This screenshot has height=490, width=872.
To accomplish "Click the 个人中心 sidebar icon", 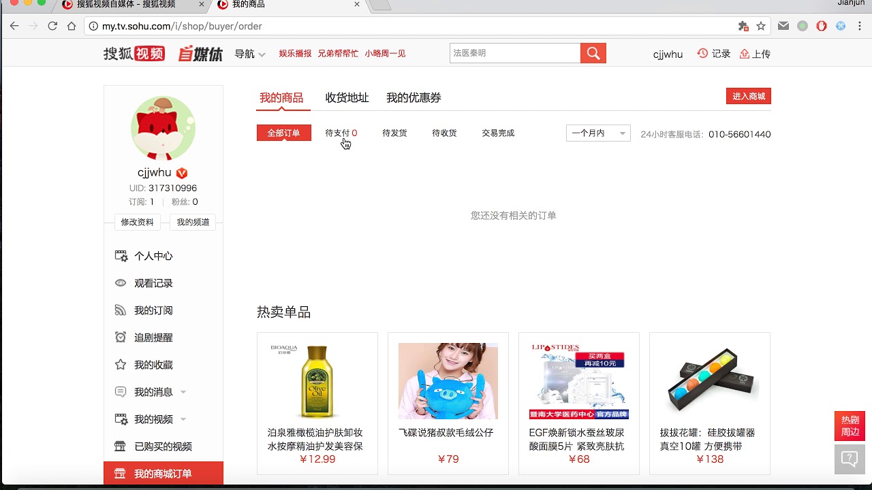I will (121, 256).
